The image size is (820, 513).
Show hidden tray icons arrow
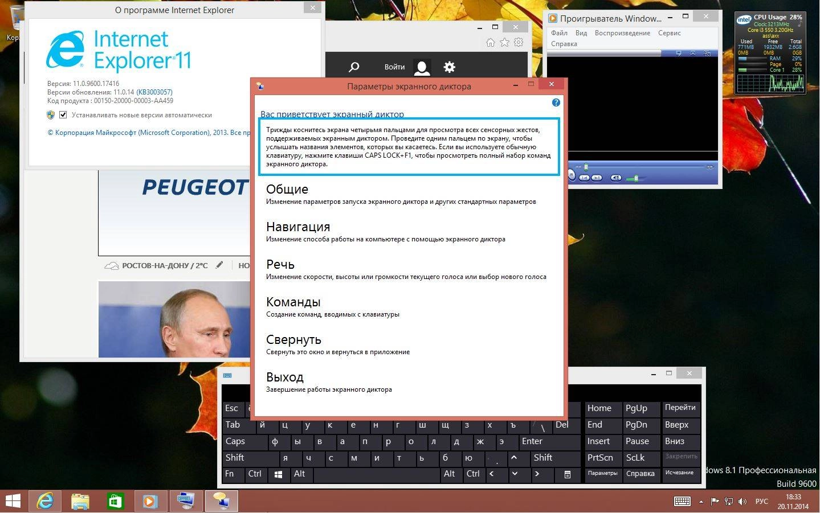(701, 502)
